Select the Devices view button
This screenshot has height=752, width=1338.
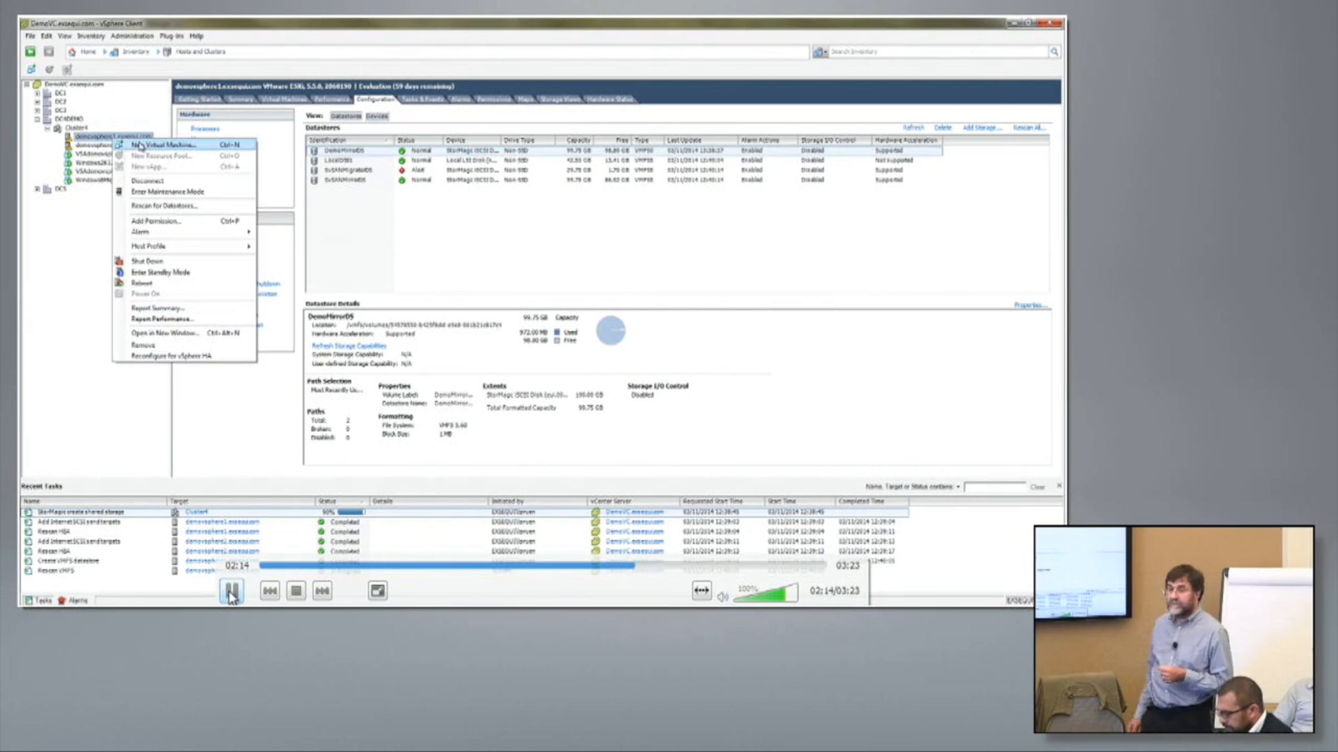[377, 116]
